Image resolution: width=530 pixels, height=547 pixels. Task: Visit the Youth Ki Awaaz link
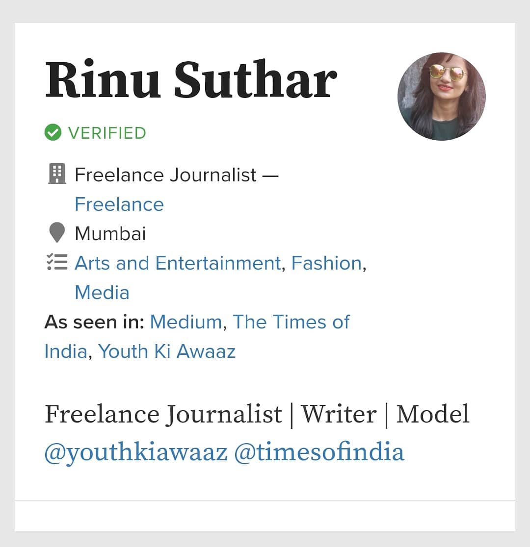click(x=167, y=351)
